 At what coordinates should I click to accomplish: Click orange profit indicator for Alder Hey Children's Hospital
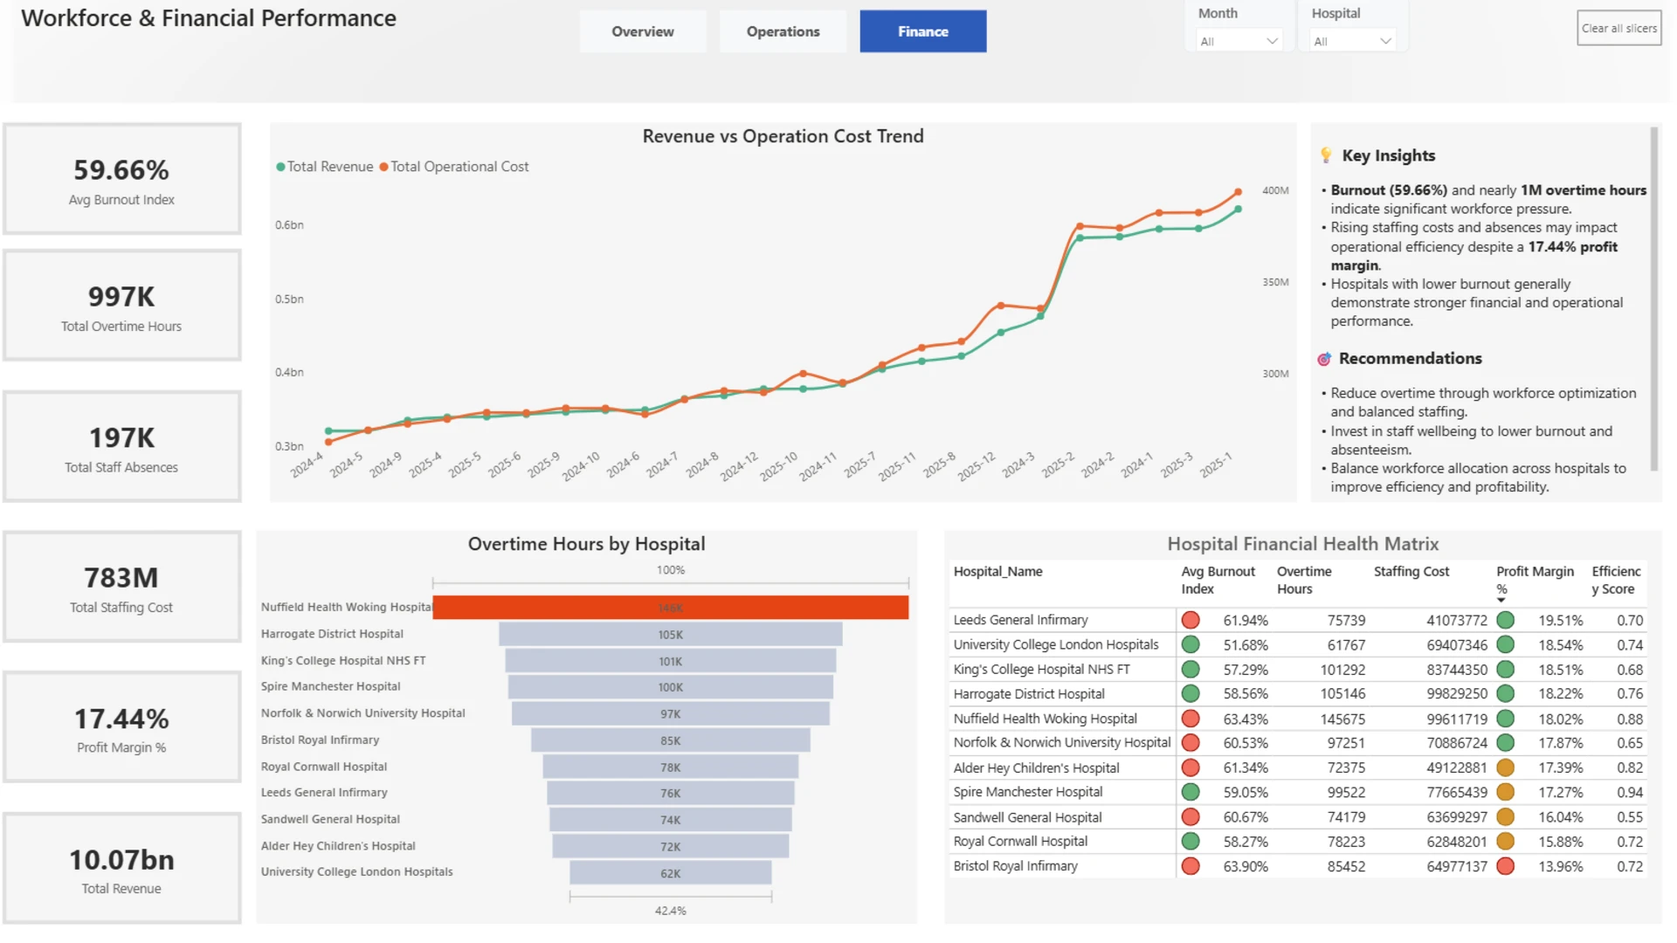click(1505, 768)
